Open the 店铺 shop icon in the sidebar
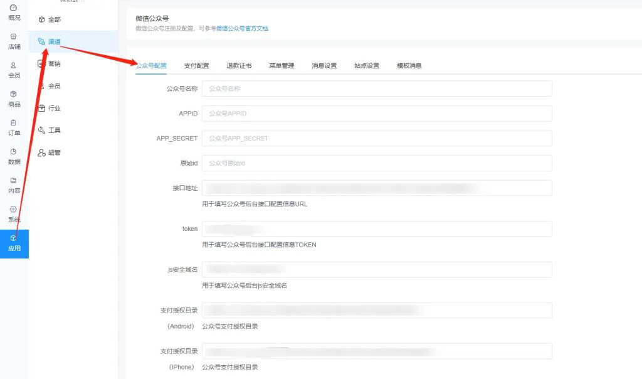 tap(14, 36)
